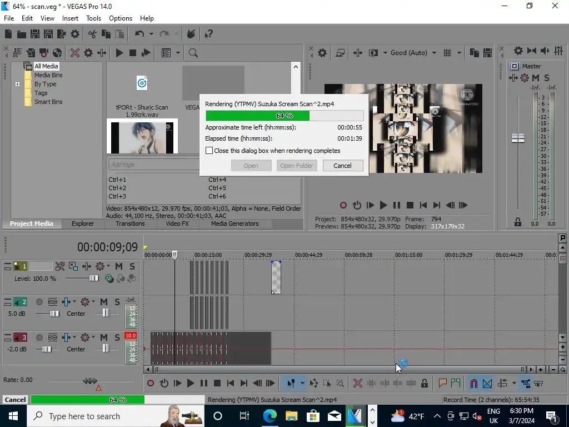
Task: Solo audio track 2 with S button
Action: click(117, 302)
